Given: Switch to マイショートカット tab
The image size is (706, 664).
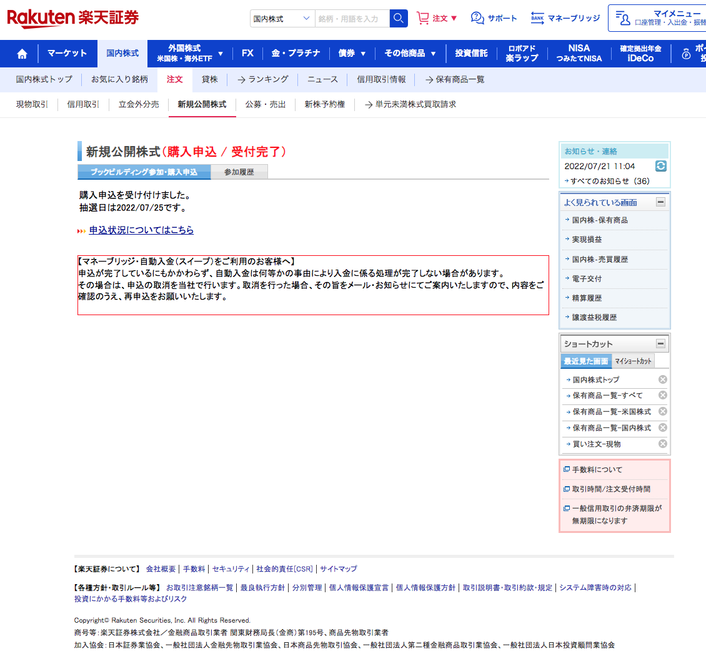Looking at the screenshot, I should click(633, 361).
